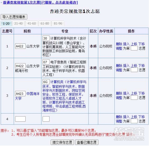The width and height of the screenshot is (150, 147).
Task: Focus the major code field containing 07
Action: [x=46, y=62]
